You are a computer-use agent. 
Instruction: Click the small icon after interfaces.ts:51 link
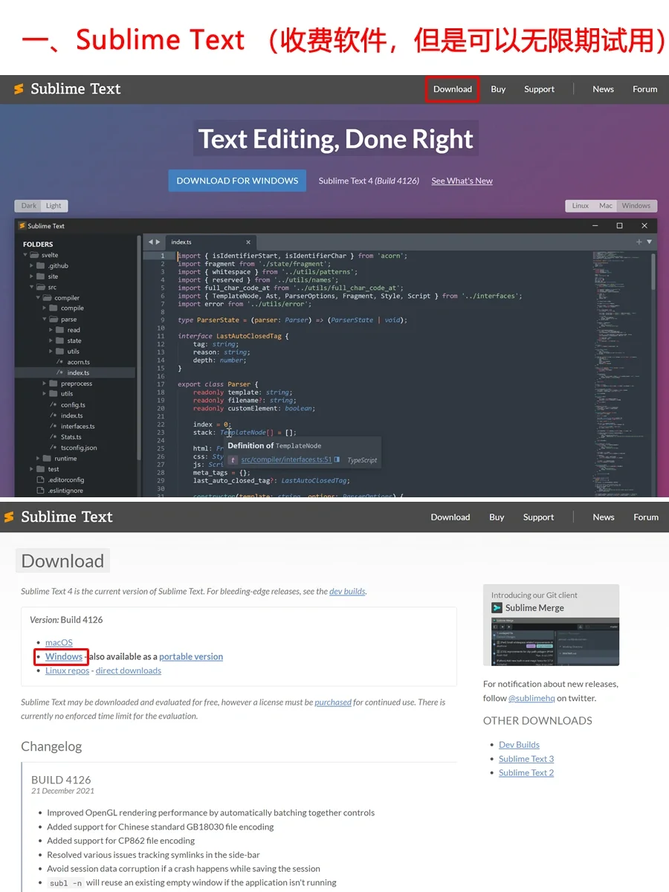point(337,460)
